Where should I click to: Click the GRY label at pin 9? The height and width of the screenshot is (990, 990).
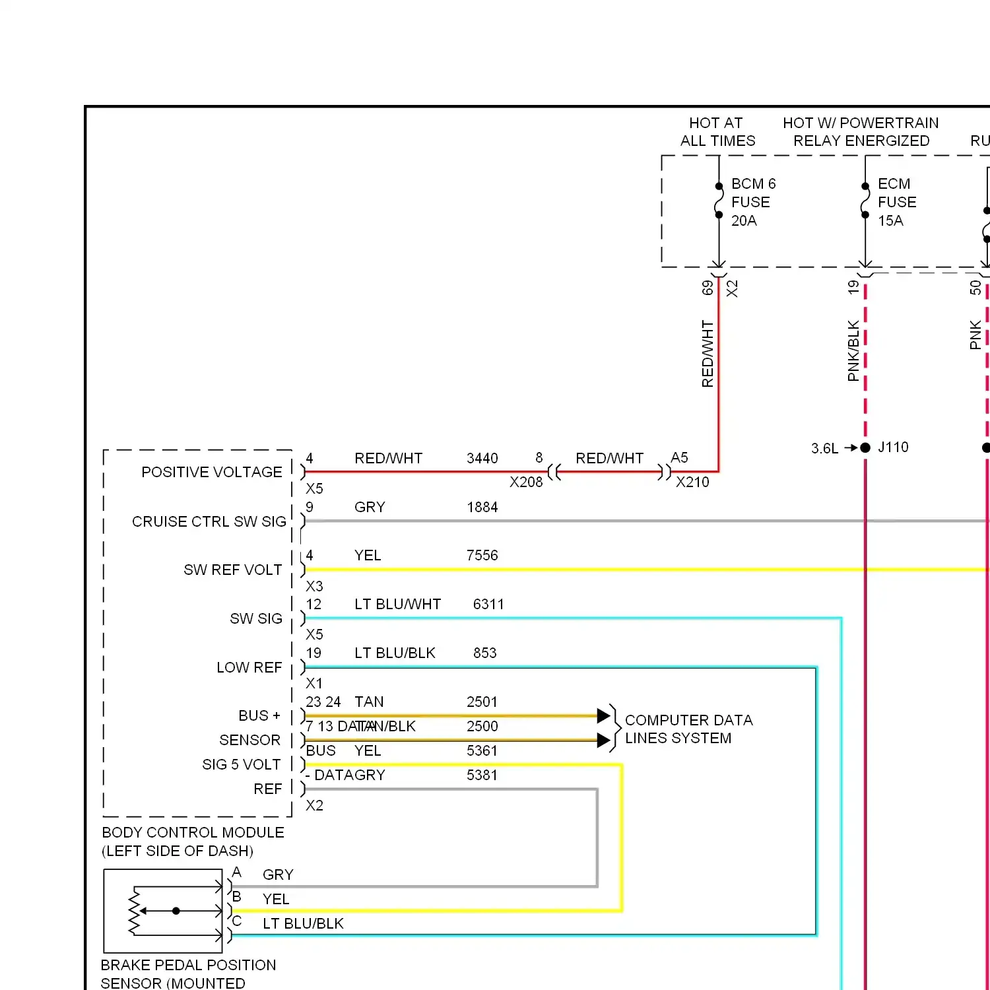click(370, 507)
